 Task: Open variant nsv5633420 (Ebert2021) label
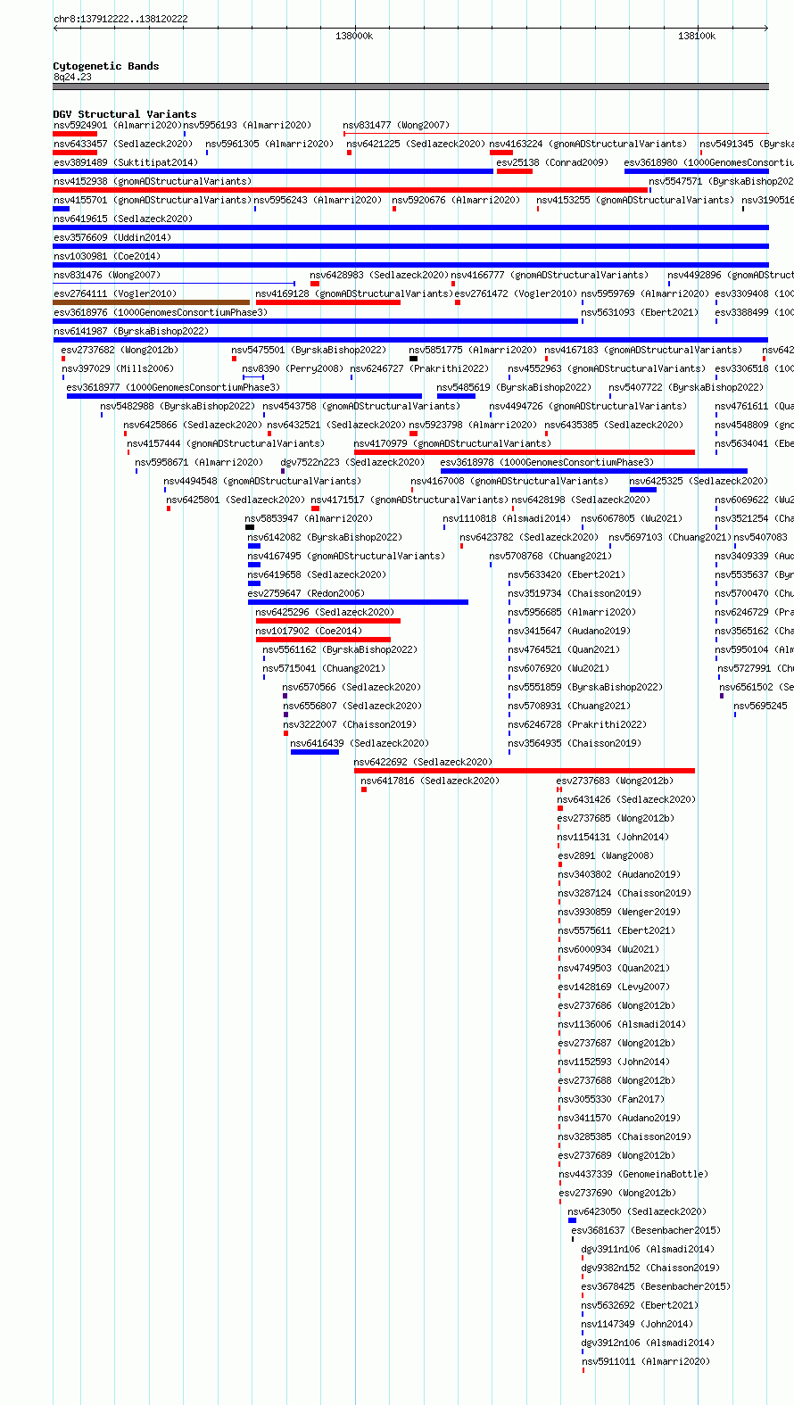[x=567, y=574]
